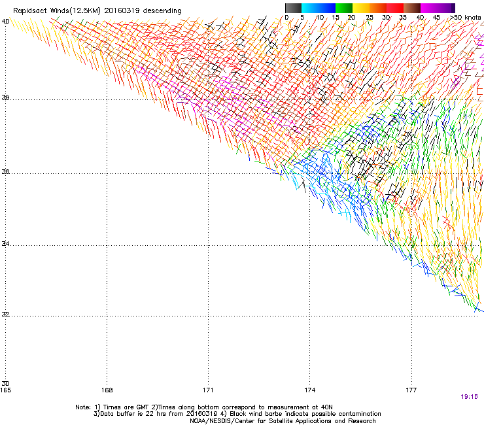Viewport: 484px width, 425px height.
Task: Click the latitude label '40'
Action: tap(5, 22)
